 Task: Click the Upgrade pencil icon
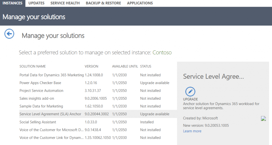[x=190, y=91]
